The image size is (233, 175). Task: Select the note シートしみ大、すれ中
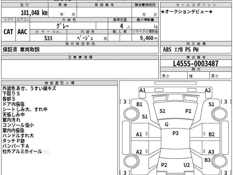[25, 109]
